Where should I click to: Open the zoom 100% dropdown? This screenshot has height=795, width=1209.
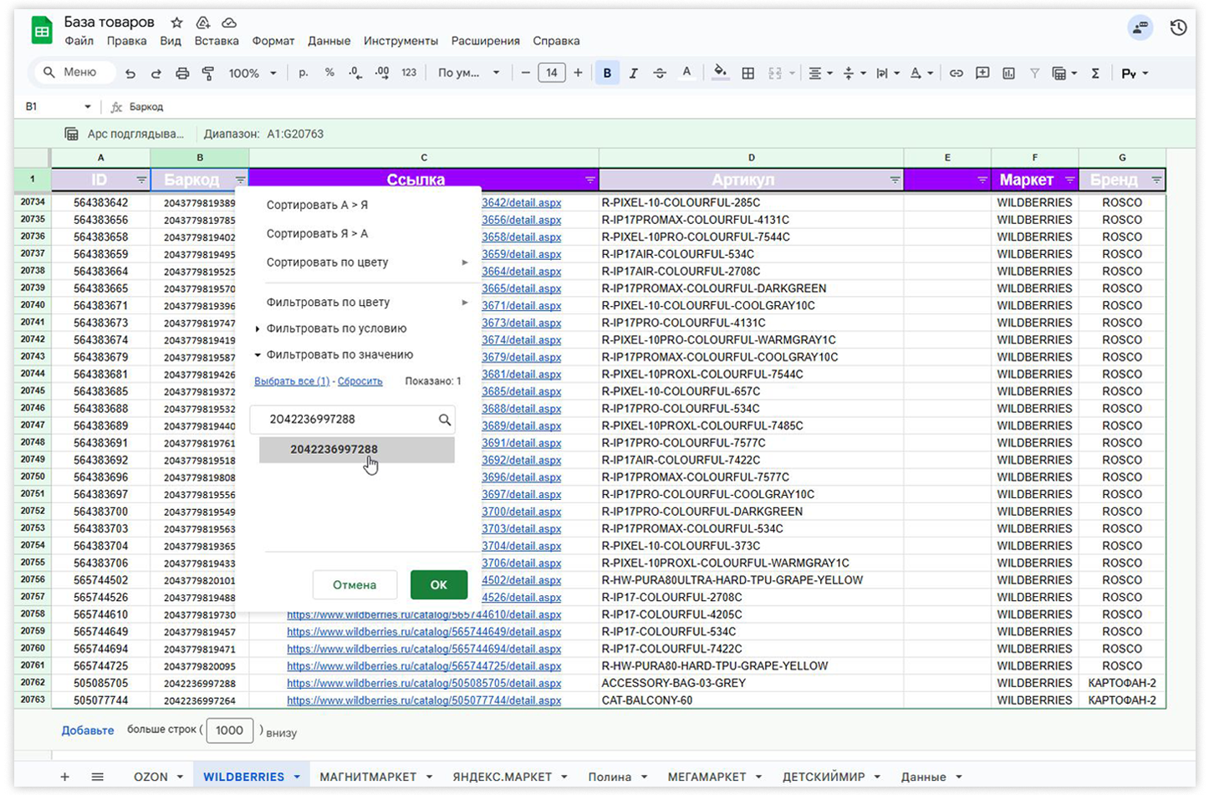[x=252, y=74]
